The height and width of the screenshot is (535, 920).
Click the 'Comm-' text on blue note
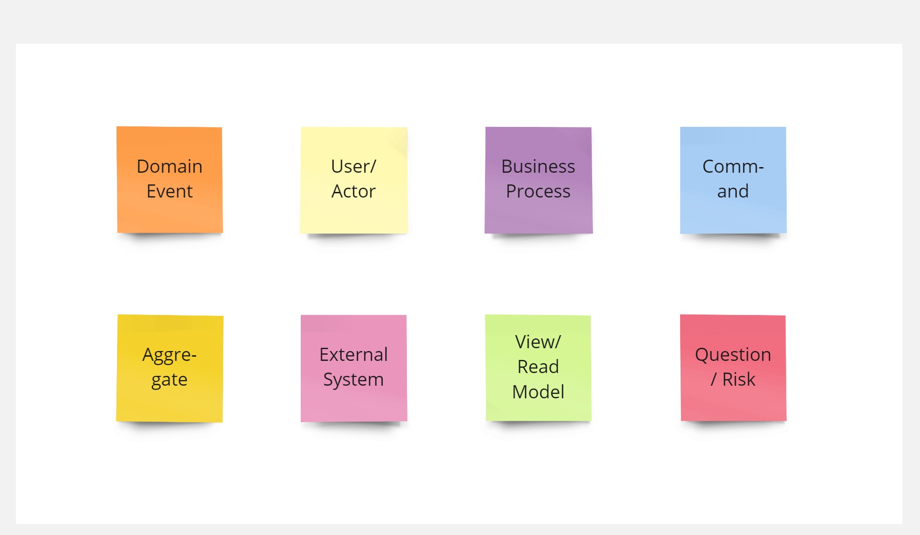coord(733,167)
